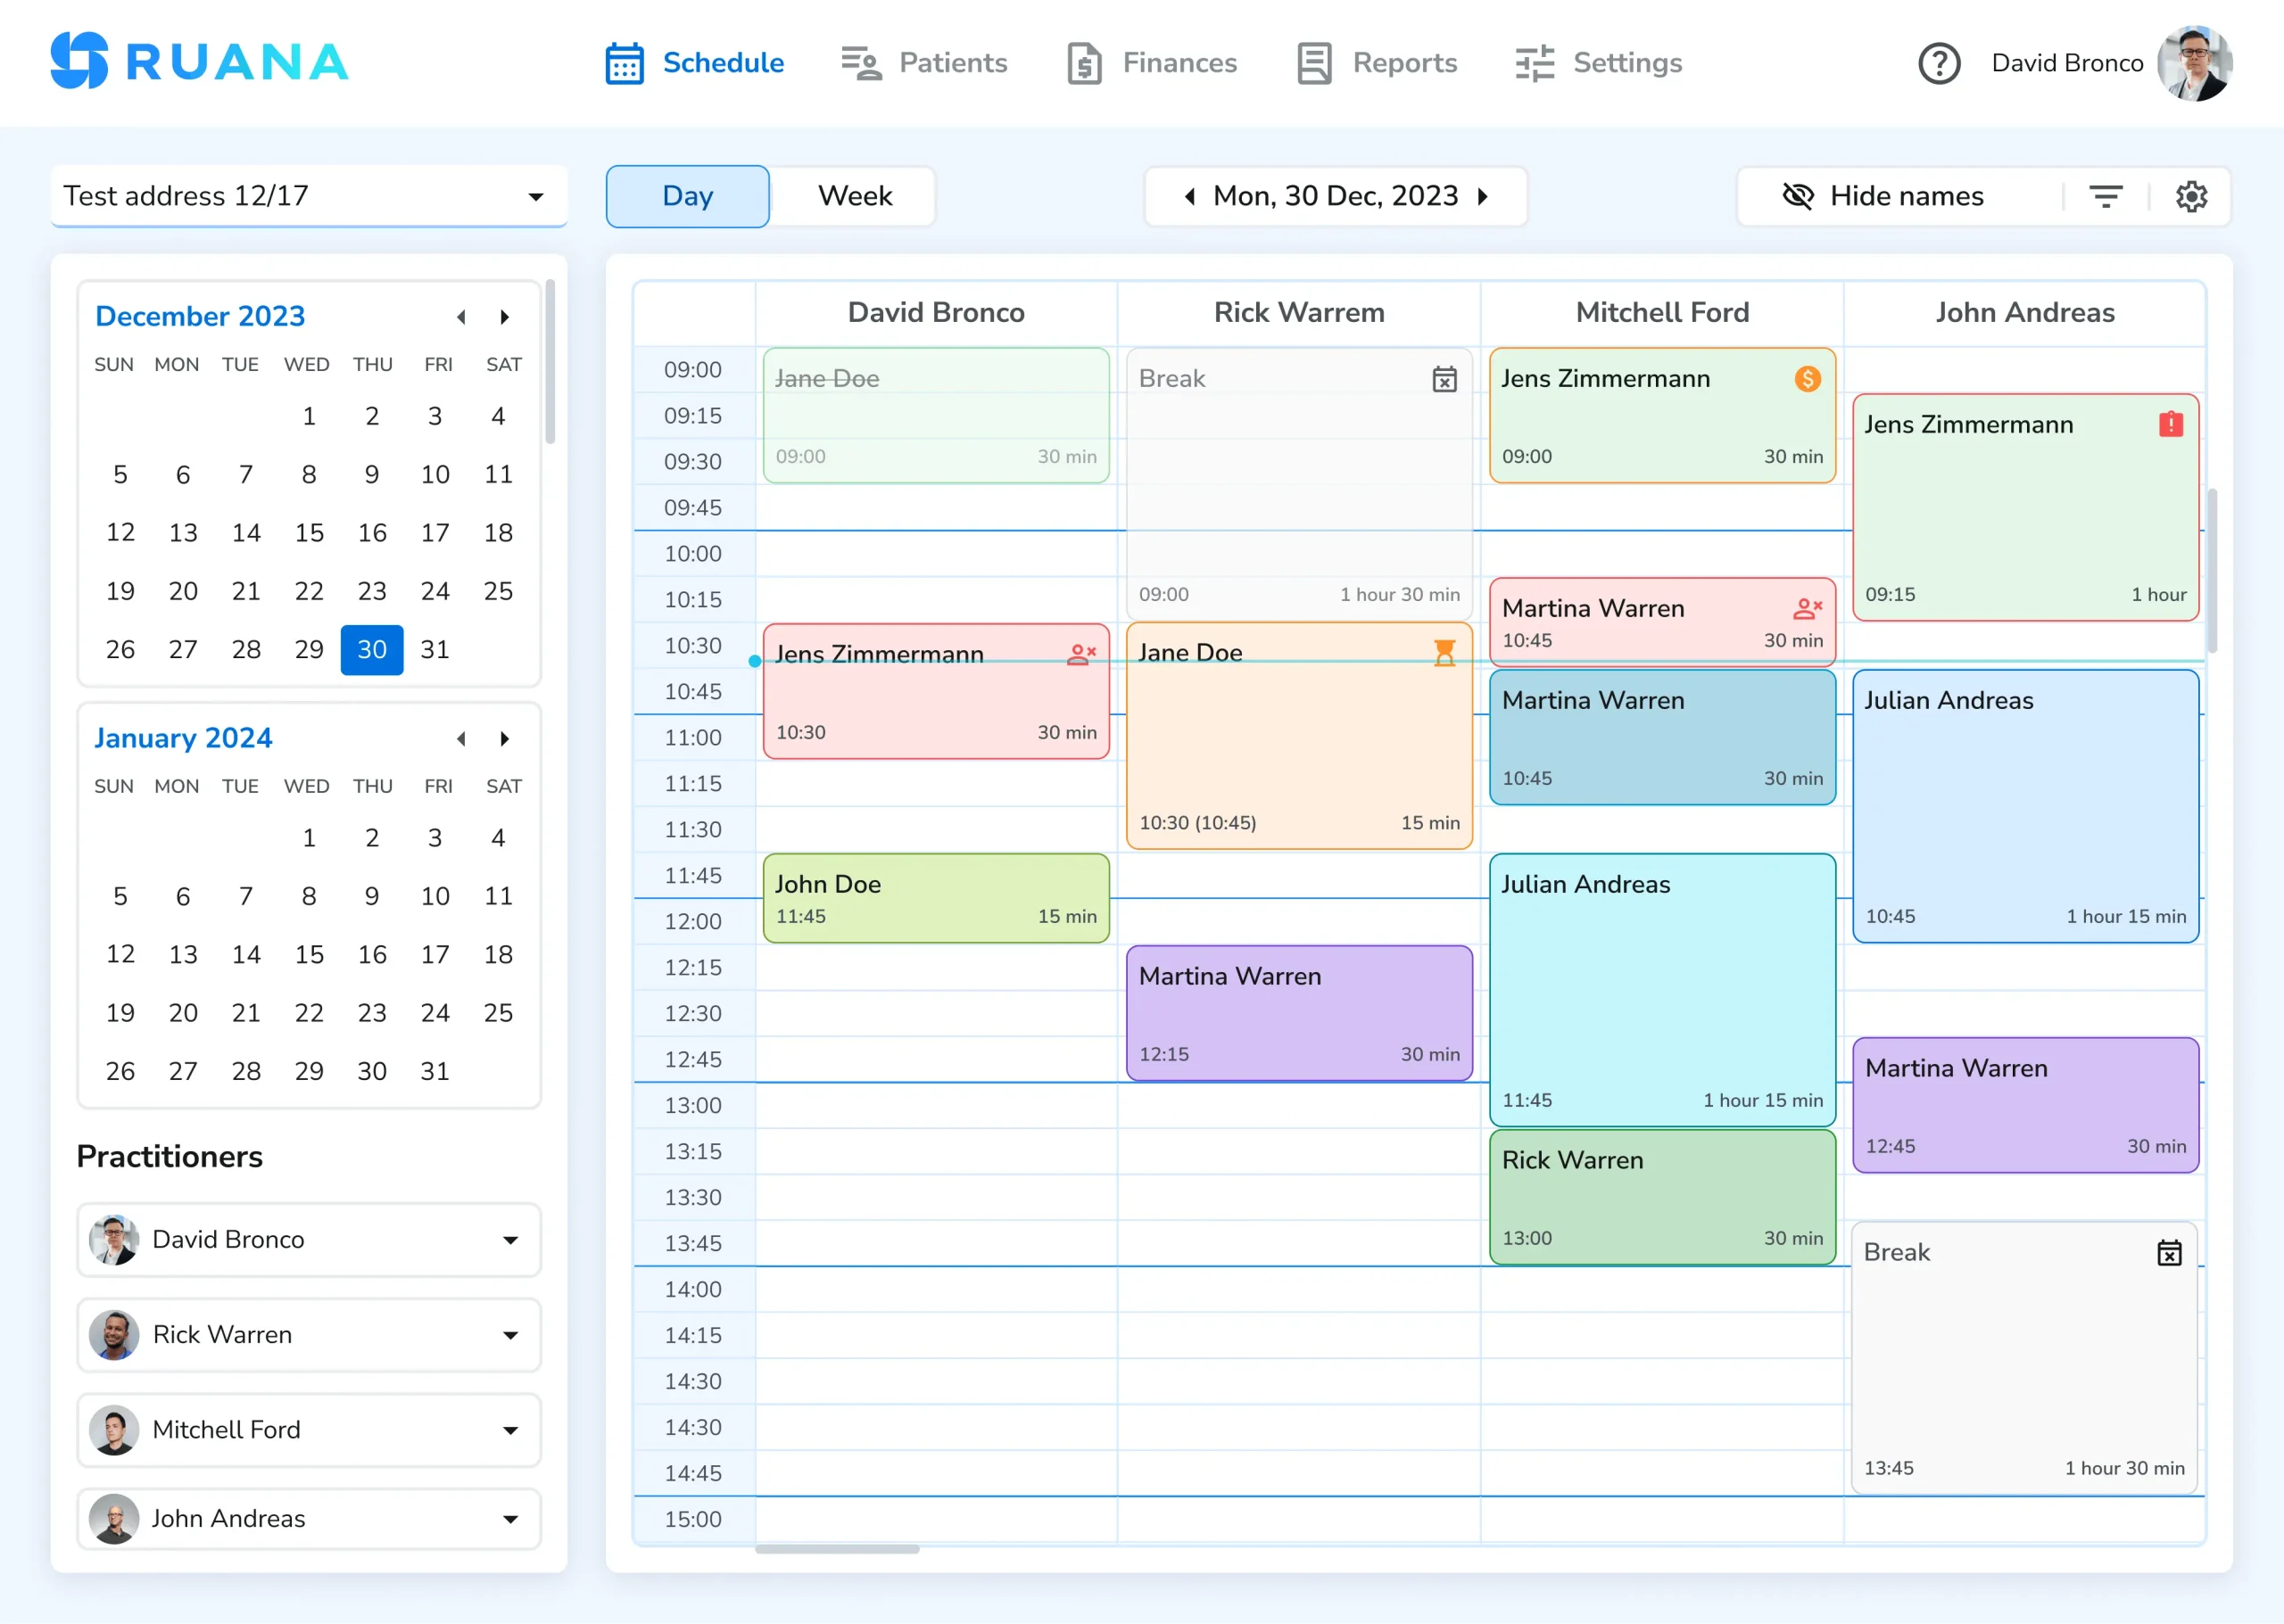Open the Test address 12/17 dropdown
Screen dimensions: 2284x1624
[x=309, y=196]
